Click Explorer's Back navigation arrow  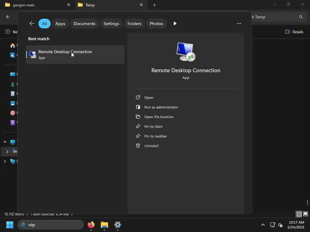(8, 17)
